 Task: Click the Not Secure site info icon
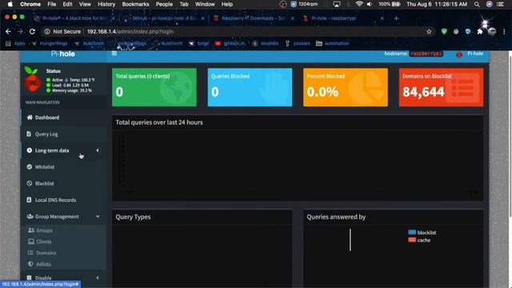(x=47, y=32)
